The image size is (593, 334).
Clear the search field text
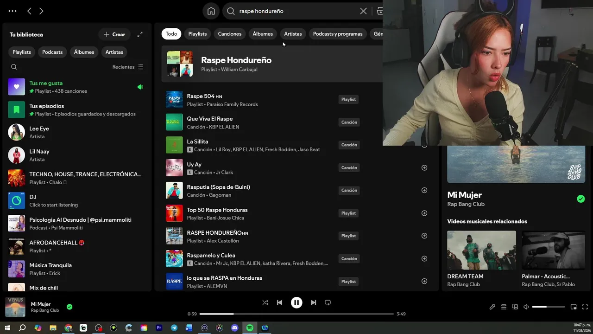(363, 11)
